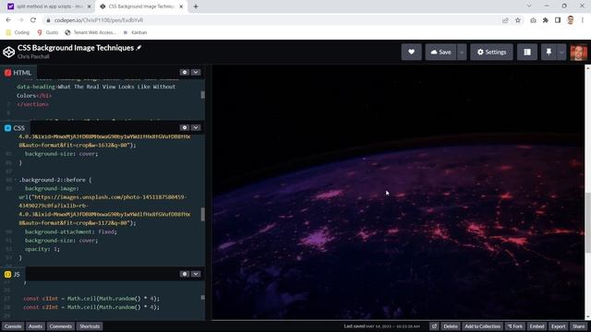Change editor view layout icon

pyautogui.click(x=527, y=52)
